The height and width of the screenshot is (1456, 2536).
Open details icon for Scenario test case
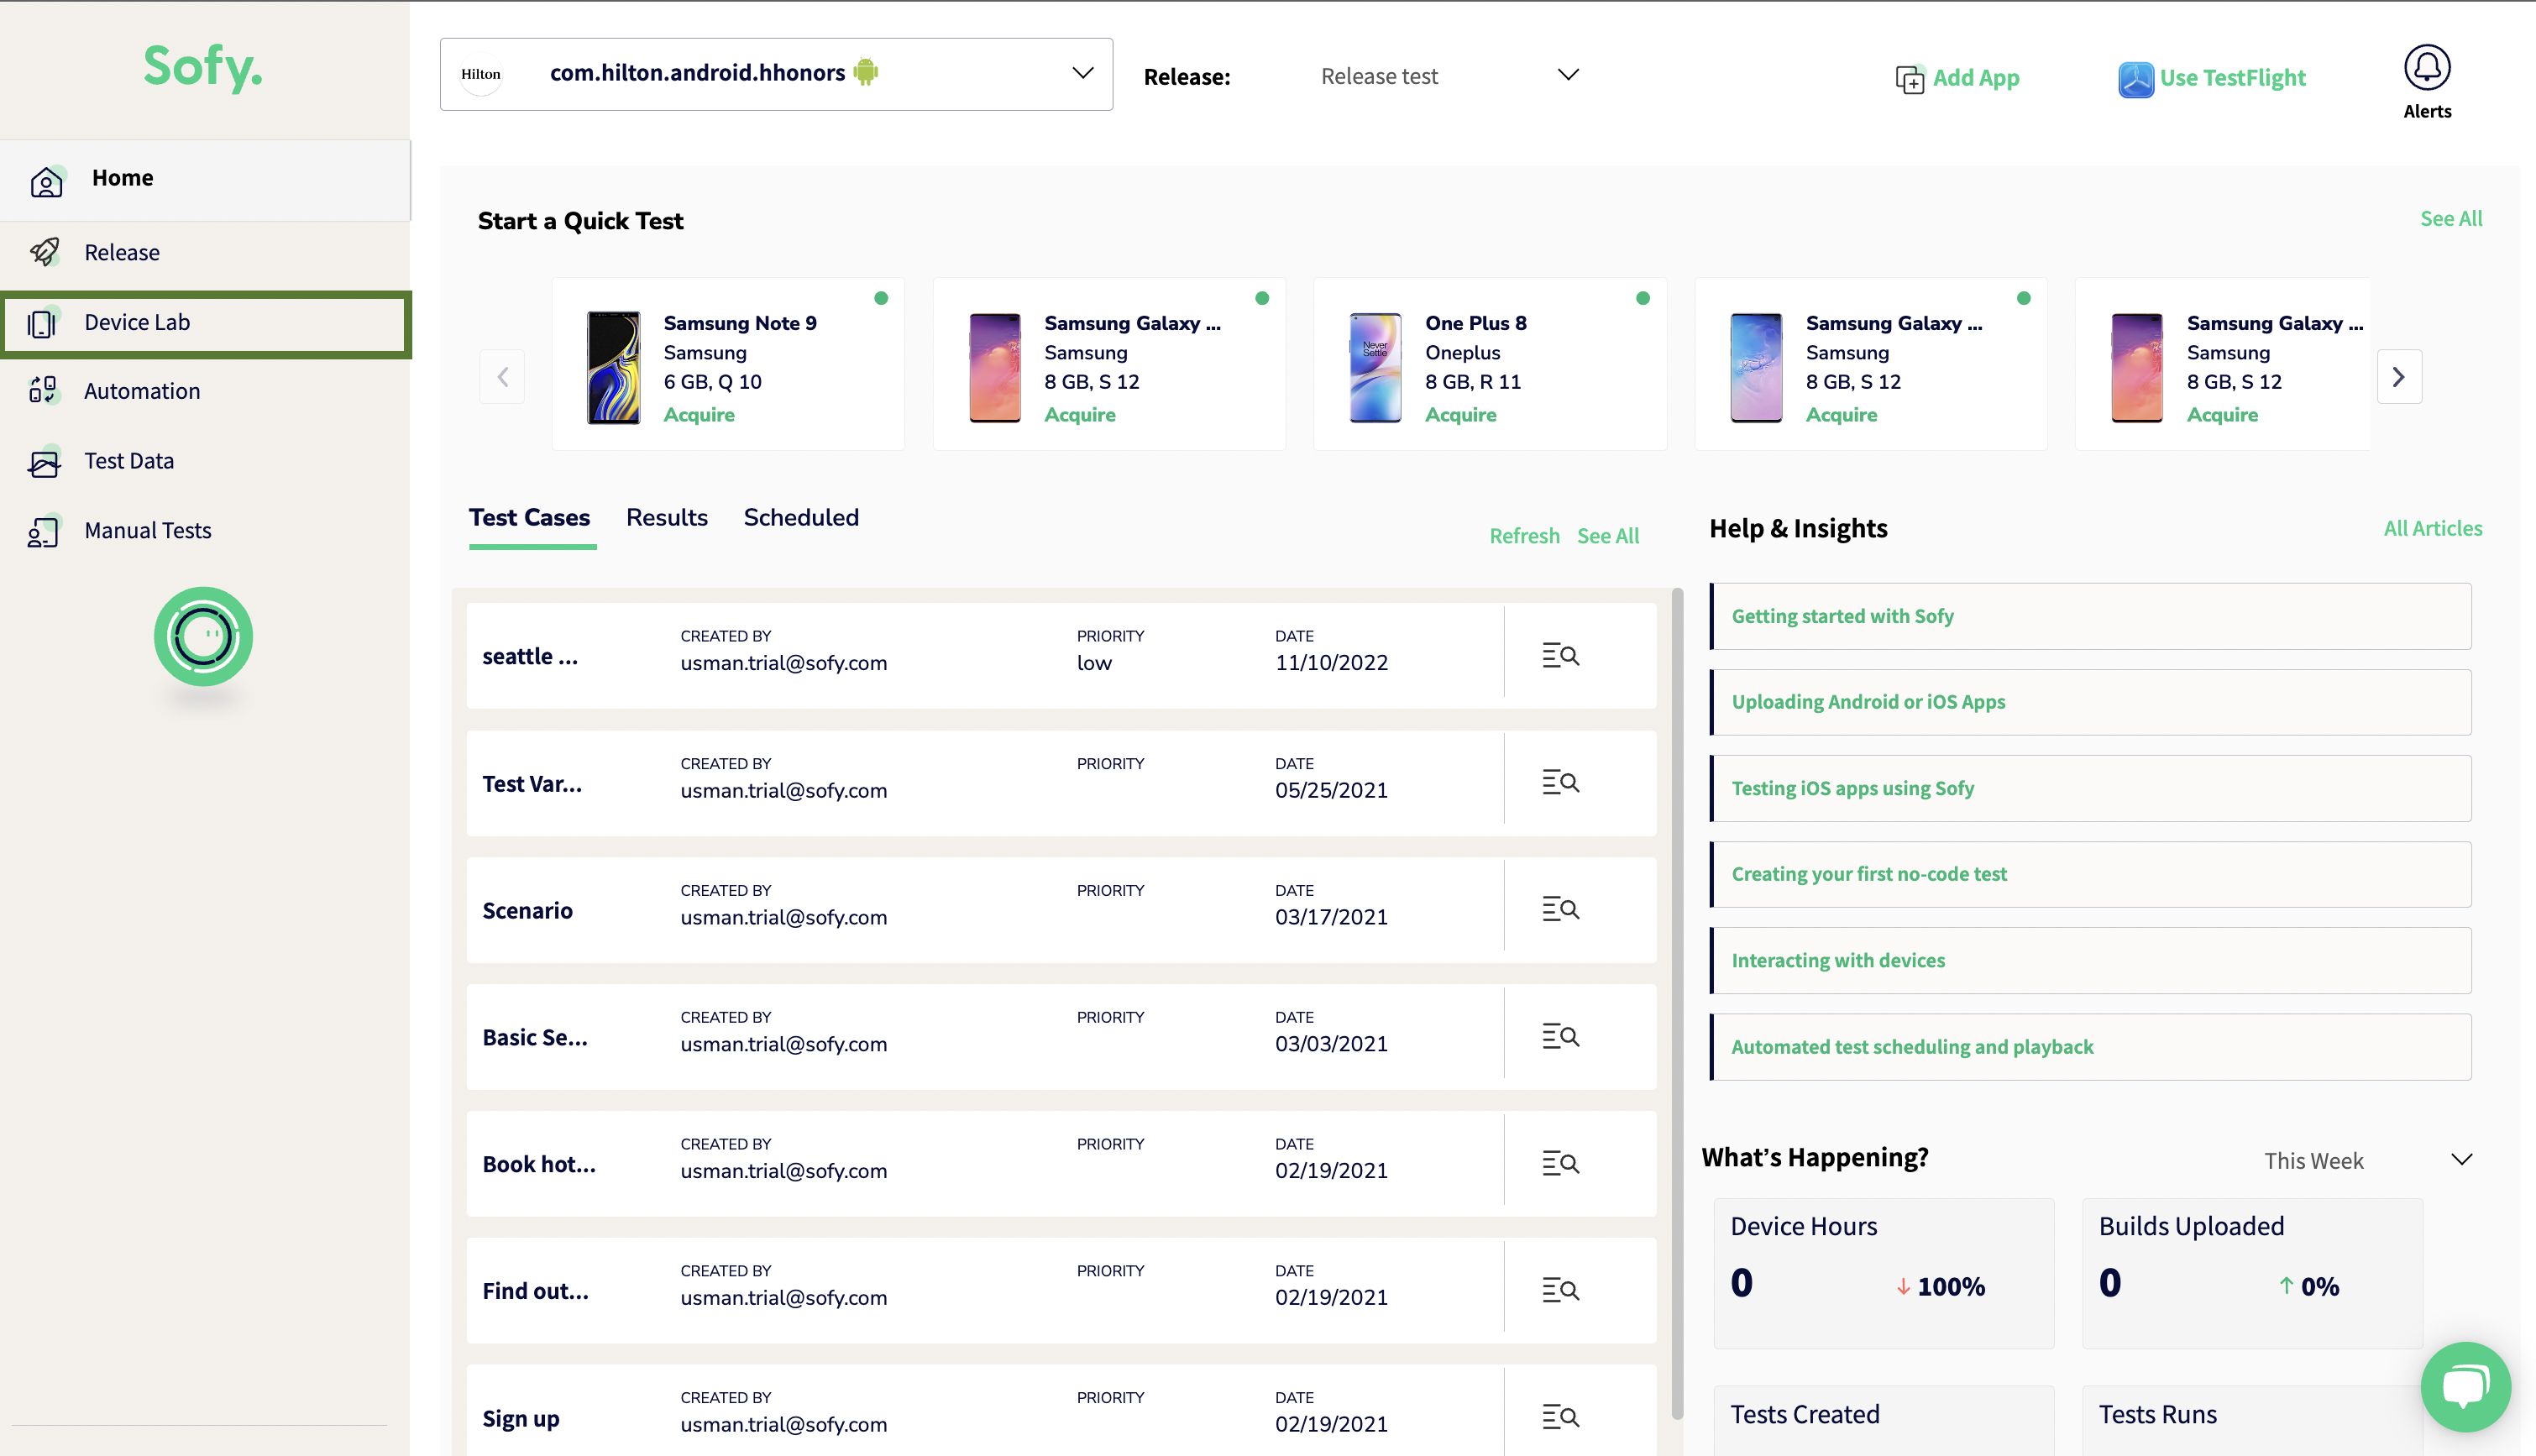1560,910
